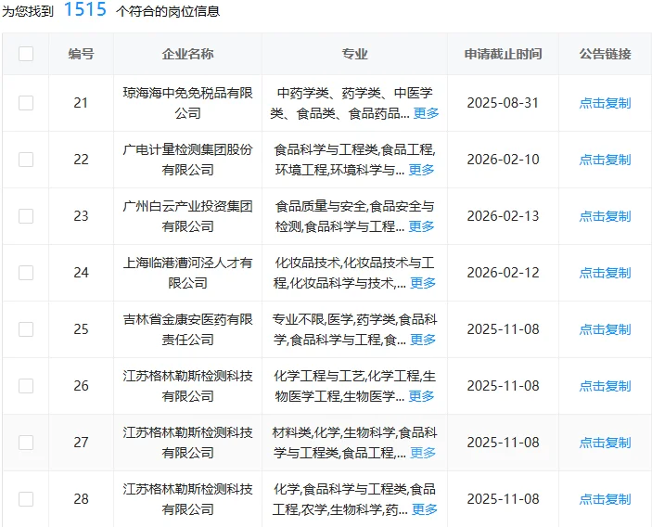Tick the checkbox for row 27
Image resolution: width=652 pixels, height=527 pixels.
26,443
